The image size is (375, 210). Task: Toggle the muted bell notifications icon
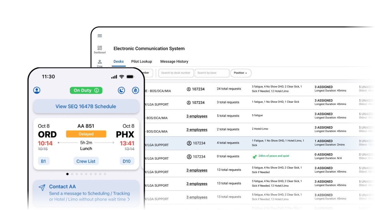coord(135,90)
